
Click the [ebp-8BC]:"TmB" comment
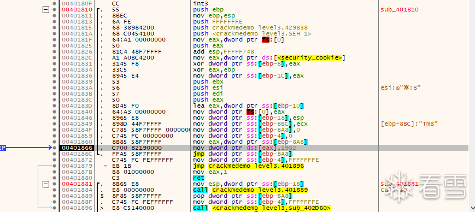pyautogui.click(x=409, y=124)
